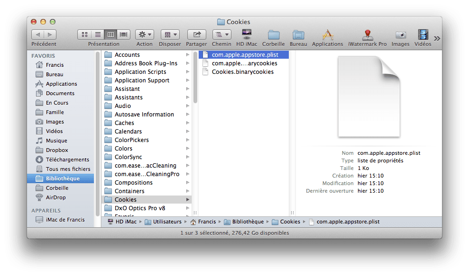Select Cookies.binarycookies file
This screenshot has width=469, height=276.
point(244,71)
